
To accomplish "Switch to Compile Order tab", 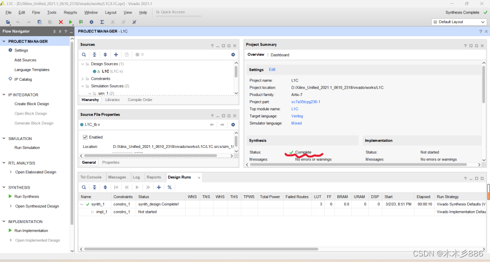I will tap(140, 100).
